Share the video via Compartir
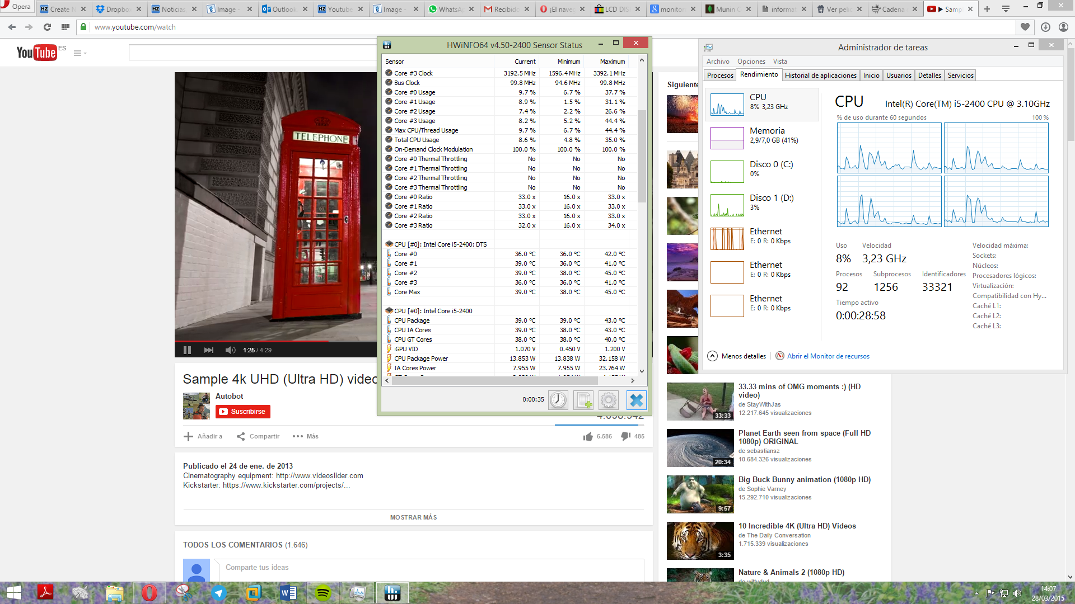Viewport: 1075px width, 604px height. click(x=258, y=436)
